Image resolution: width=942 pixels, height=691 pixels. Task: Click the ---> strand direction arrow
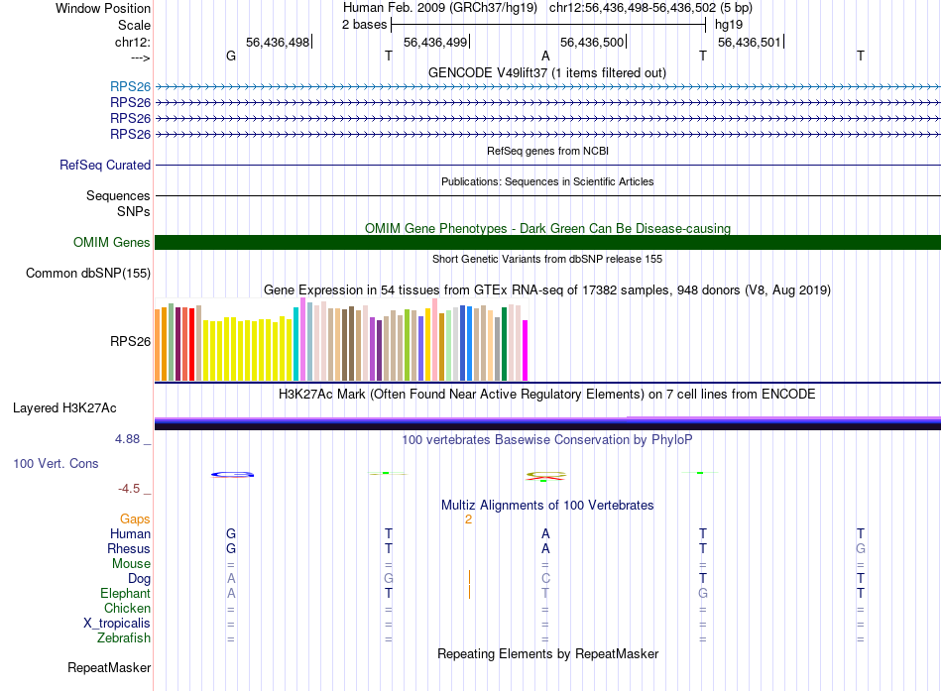coord(140,58)
